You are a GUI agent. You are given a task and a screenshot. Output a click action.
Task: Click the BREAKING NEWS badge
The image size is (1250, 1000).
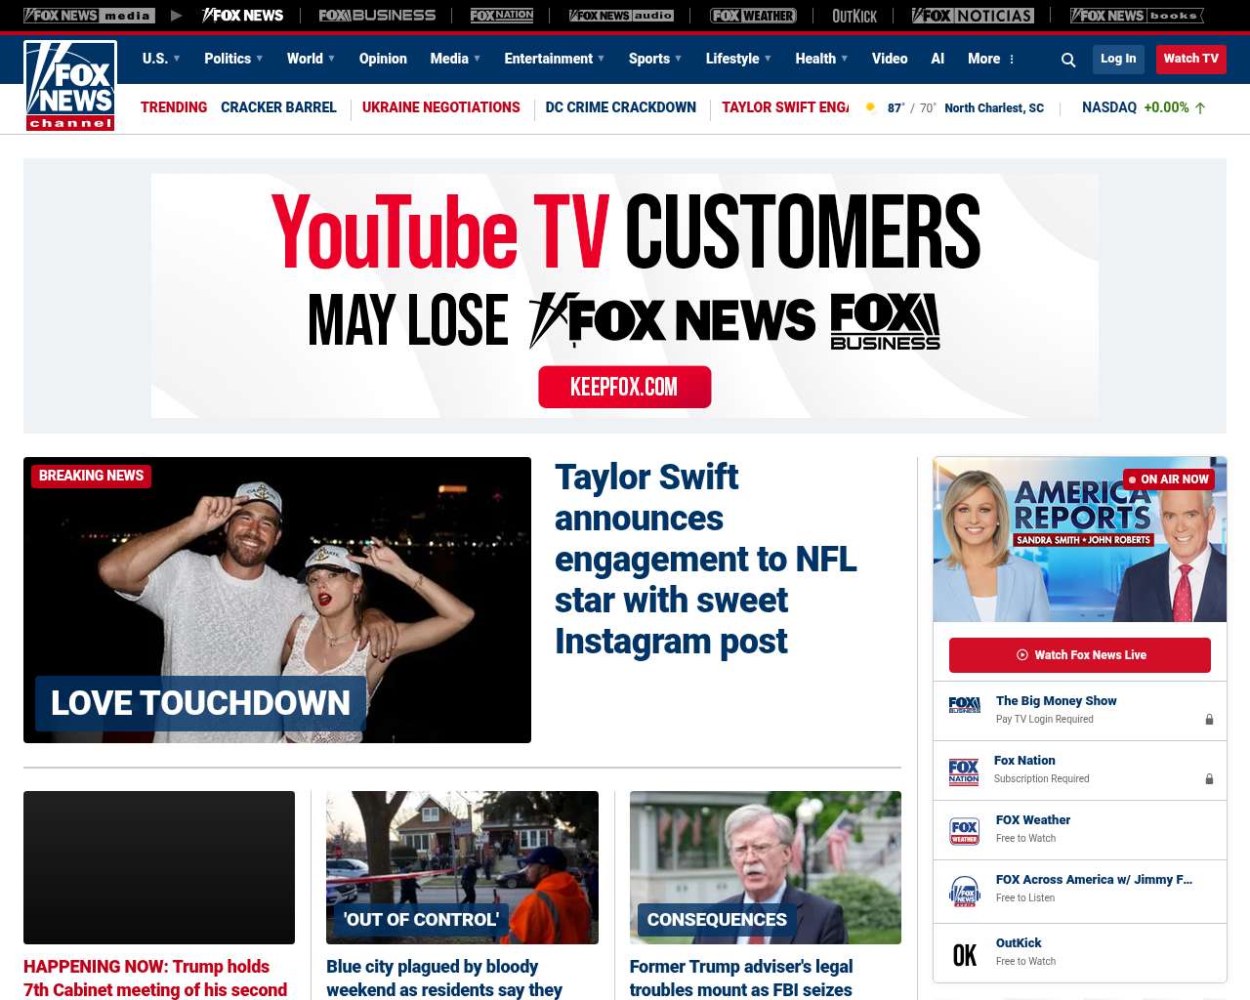91,476
